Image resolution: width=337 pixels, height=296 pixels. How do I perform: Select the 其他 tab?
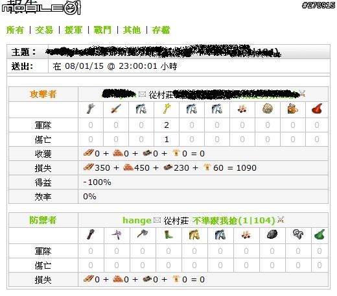(132, 30)
